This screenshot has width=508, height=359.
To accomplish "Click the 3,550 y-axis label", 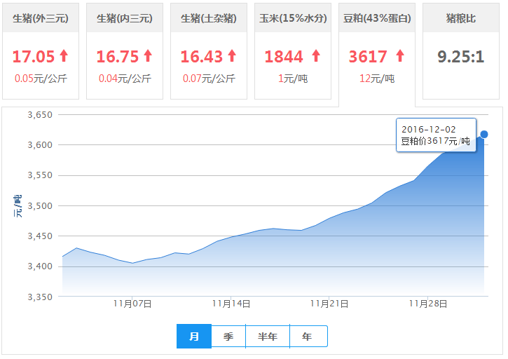I will point(40,175).
